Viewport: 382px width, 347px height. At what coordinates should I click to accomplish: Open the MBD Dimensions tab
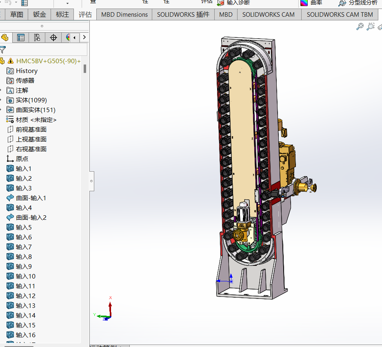point(124,14)
